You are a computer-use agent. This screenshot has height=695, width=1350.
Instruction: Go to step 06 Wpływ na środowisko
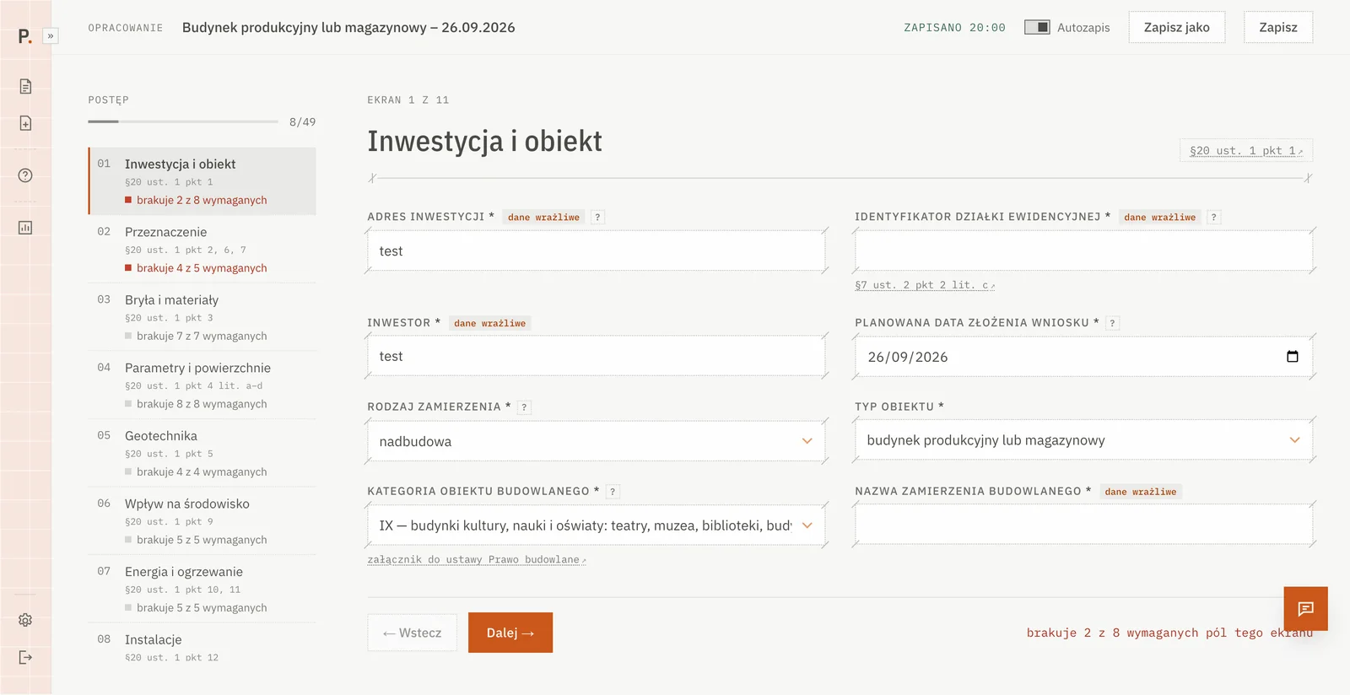[202, 521]
